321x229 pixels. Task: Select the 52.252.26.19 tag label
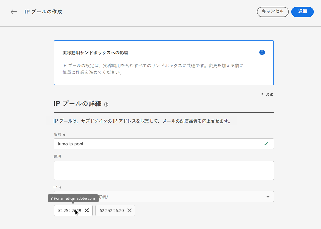click(69, 210)
